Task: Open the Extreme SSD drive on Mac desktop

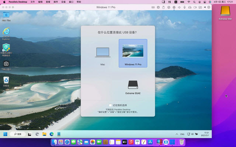Action: click(x=225, y=13)
